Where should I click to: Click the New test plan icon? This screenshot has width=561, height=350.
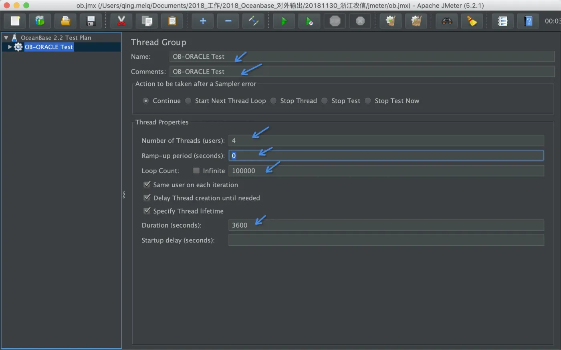point(15,21)
